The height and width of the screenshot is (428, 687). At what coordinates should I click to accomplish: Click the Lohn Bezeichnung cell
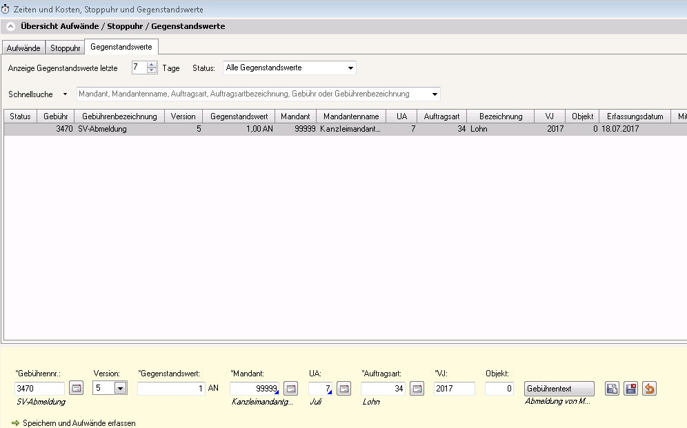coord(501,129)
